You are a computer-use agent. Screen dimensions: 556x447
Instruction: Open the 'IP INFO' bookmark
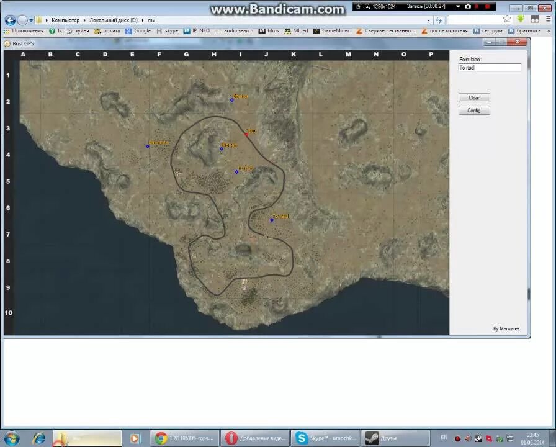click(x=197, y=31)
